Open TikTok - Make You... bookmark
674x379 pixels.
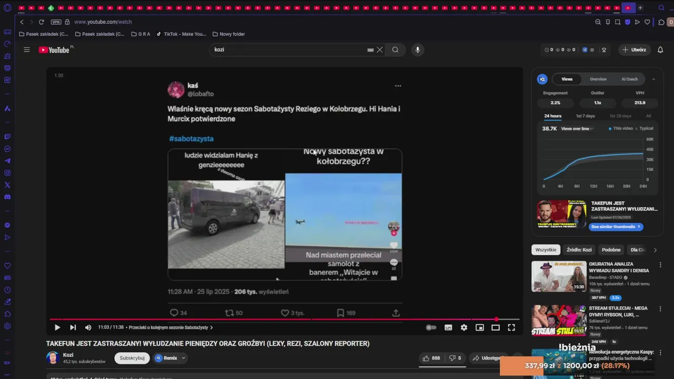(181, 34)
